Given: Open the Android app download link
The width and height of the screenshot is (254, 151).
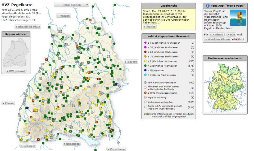Looking at the screenshot, I should point(217,35).
